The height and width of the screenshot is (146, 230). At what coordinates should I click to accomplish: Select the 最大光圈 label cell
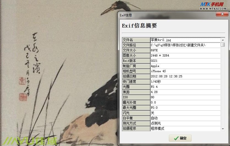click(x=136, y=108)
